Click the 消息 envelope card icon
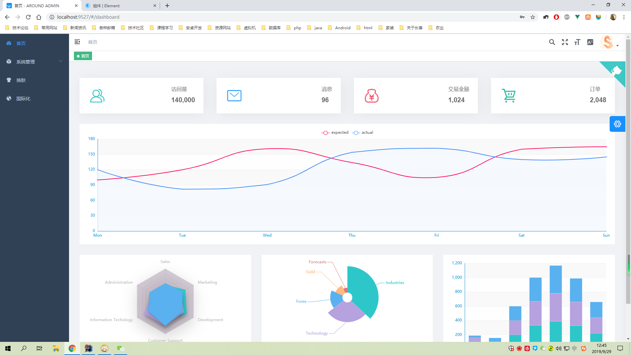631x355 pixels. 234,96
